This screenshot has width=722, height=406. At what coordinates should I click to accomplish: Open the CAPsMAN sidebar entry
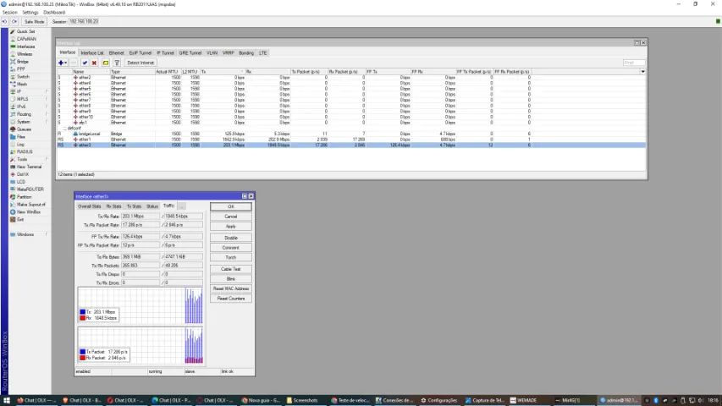click(x=25, y=39)
